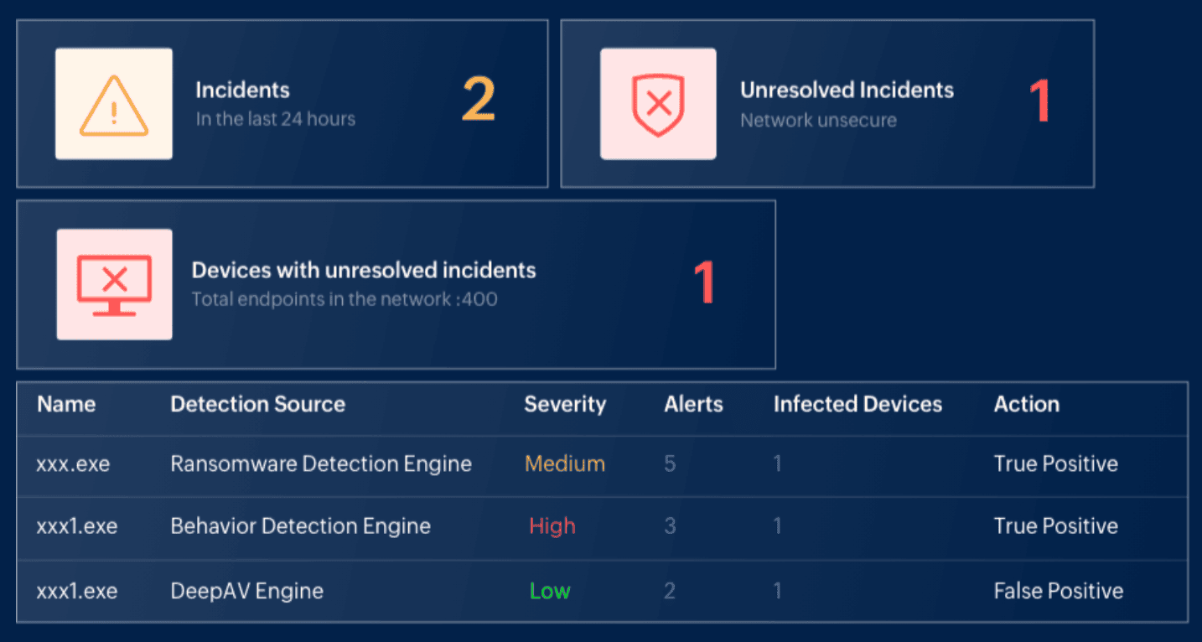This screenshot has width=1202, height=642.
Task: Select the Low severity label
Action: (550, 591)
